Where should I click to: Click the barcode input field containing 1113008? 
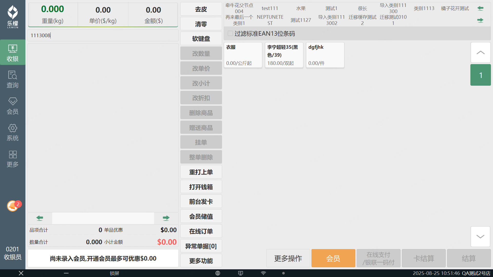click(x=103, y=35)
